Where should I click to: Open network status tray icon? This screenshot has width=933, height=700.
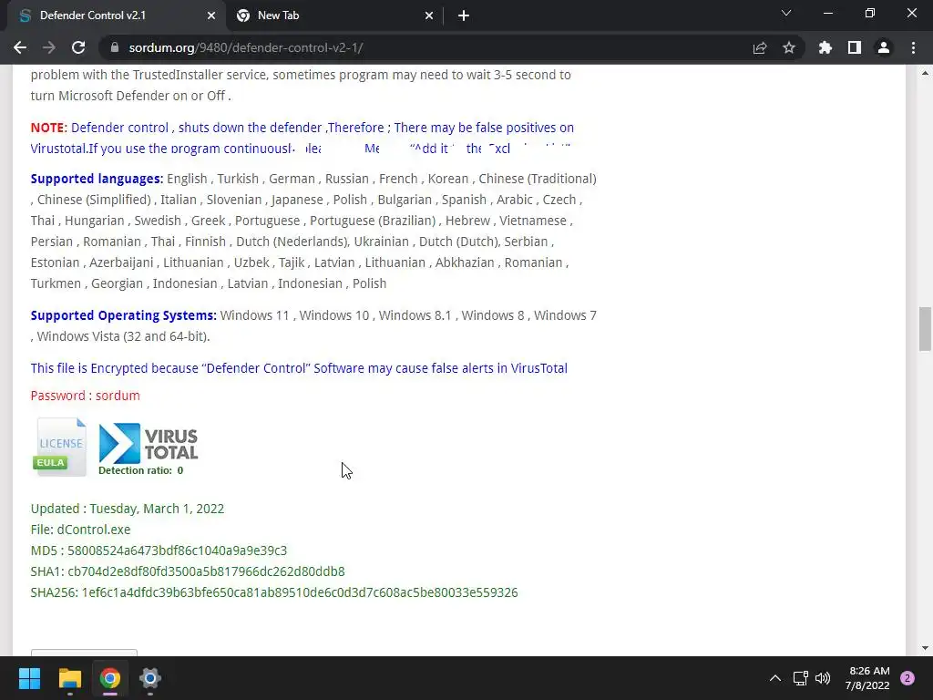[x=800, y=678]
